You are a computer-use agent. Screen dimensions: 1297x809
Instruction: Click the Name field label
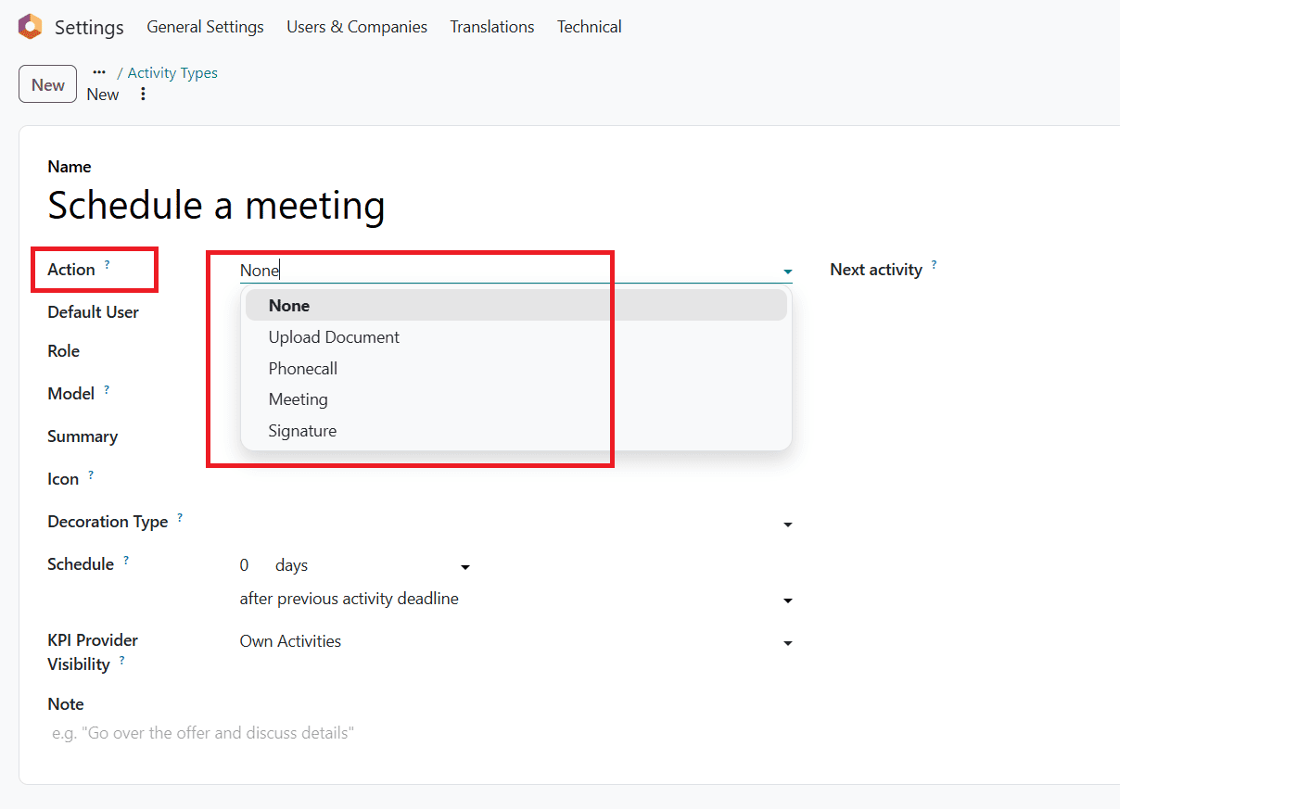point(70,167)
